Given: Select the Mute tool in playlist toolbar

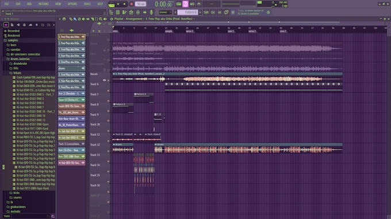Looking at the screenshot, I should [x=83, y=19].
